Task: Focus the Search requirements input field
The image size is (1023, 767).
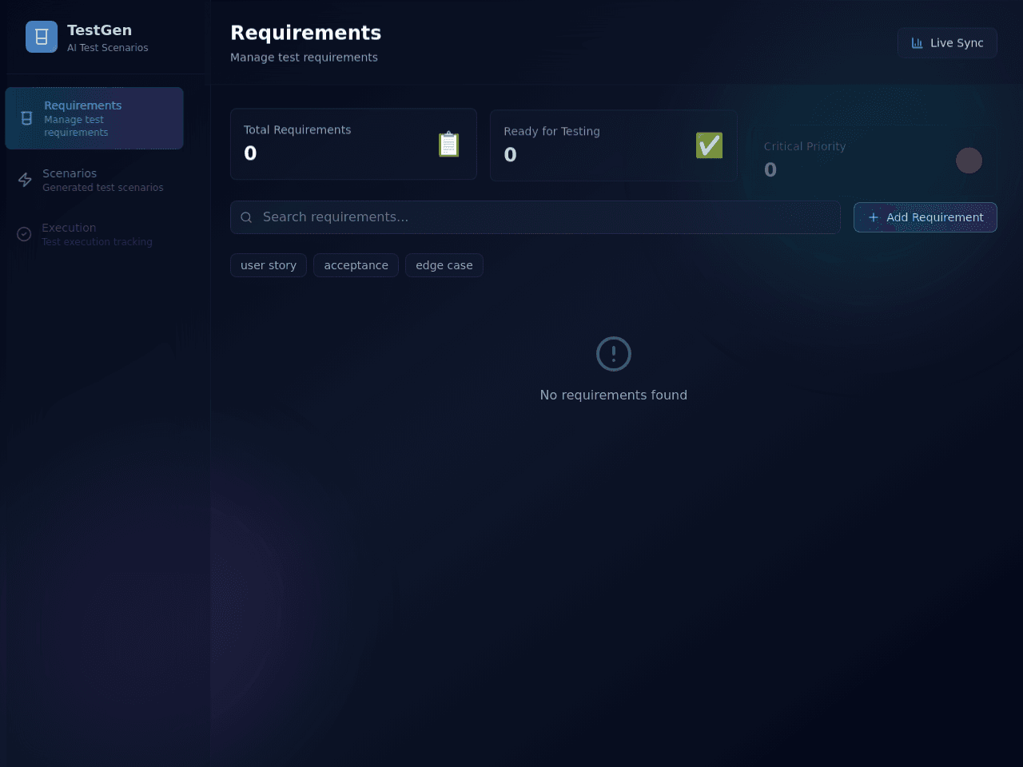Action: click(x=535, y=217)
